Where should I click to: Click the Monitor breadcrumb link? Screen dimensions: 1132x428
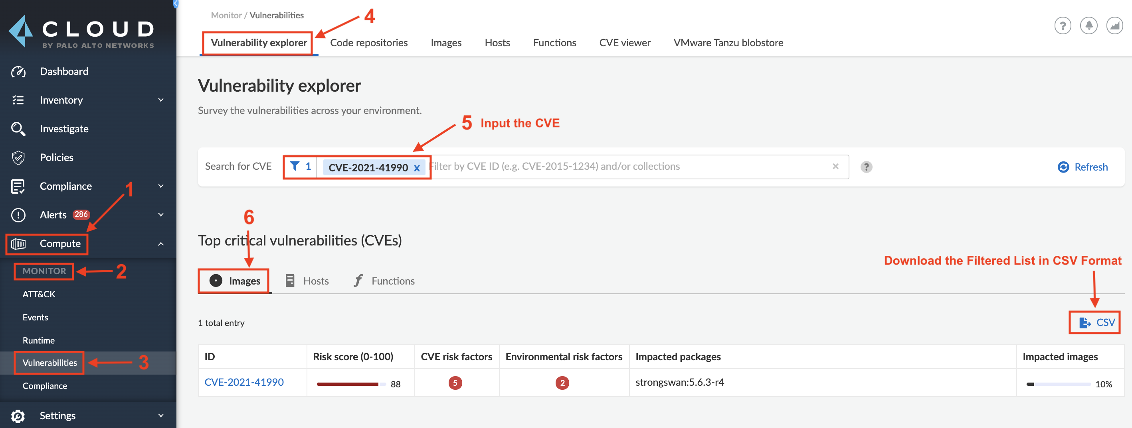point(226,16)
